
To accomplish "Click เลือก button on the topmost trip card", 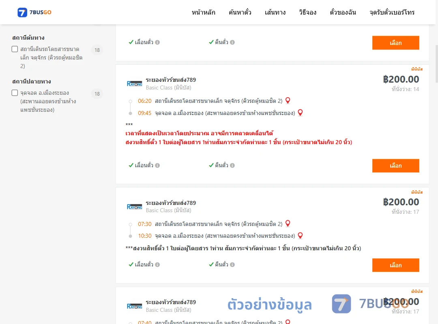I will (395, 43).
